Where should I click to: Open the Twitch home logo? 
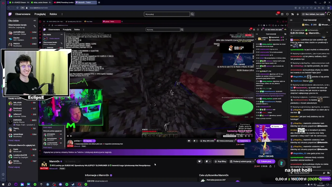click(10, 14)
